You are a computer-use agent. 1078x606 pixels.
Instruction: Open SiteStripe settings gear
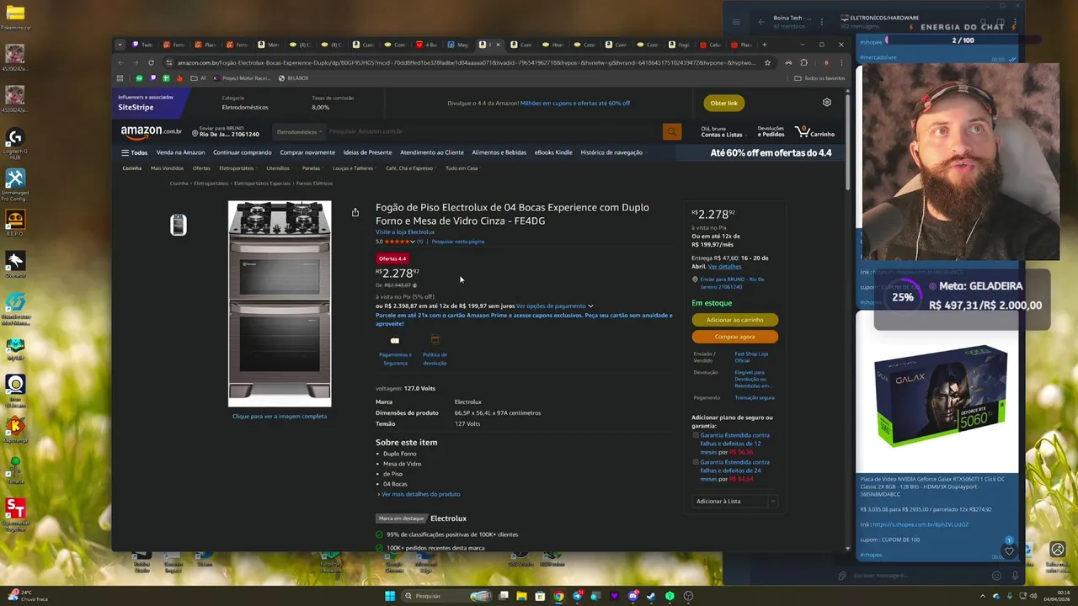click(x=827, y=103)
